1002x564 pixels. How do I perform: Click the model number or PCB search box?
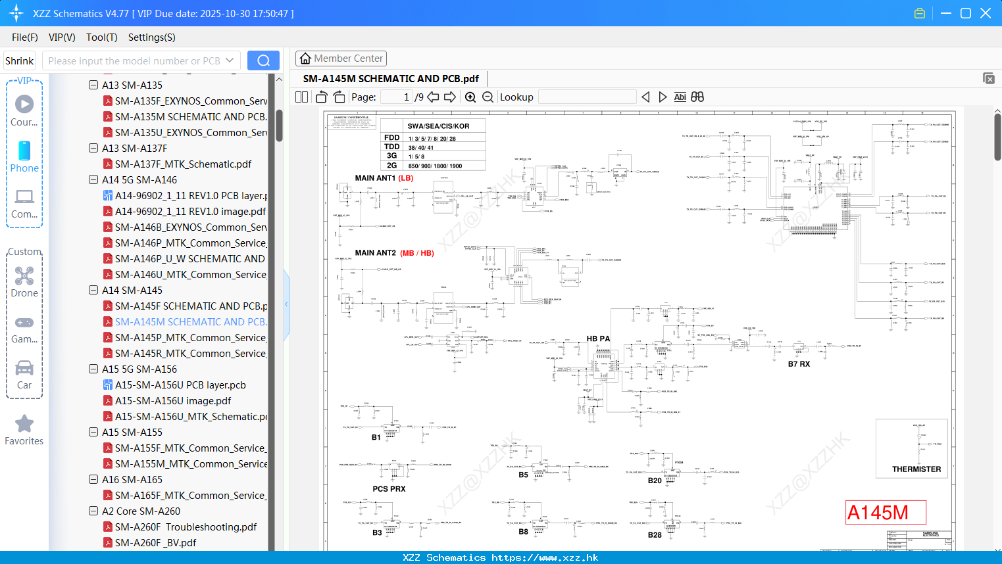click(x=141, y=60)
